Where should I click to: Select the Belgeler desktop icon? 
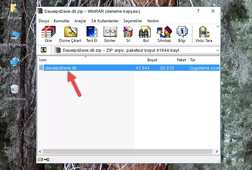(14, 12)
